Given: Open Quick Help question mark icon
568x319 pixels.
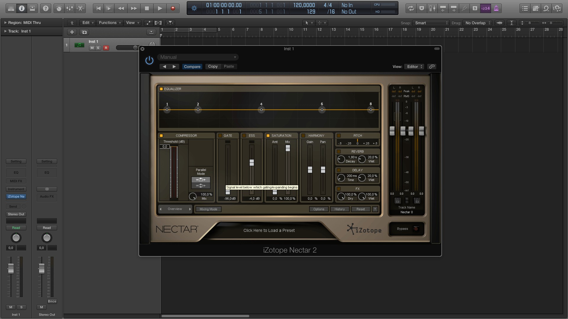Looking at the screenshot, I should pyautogui.click(x=46, y=9).
